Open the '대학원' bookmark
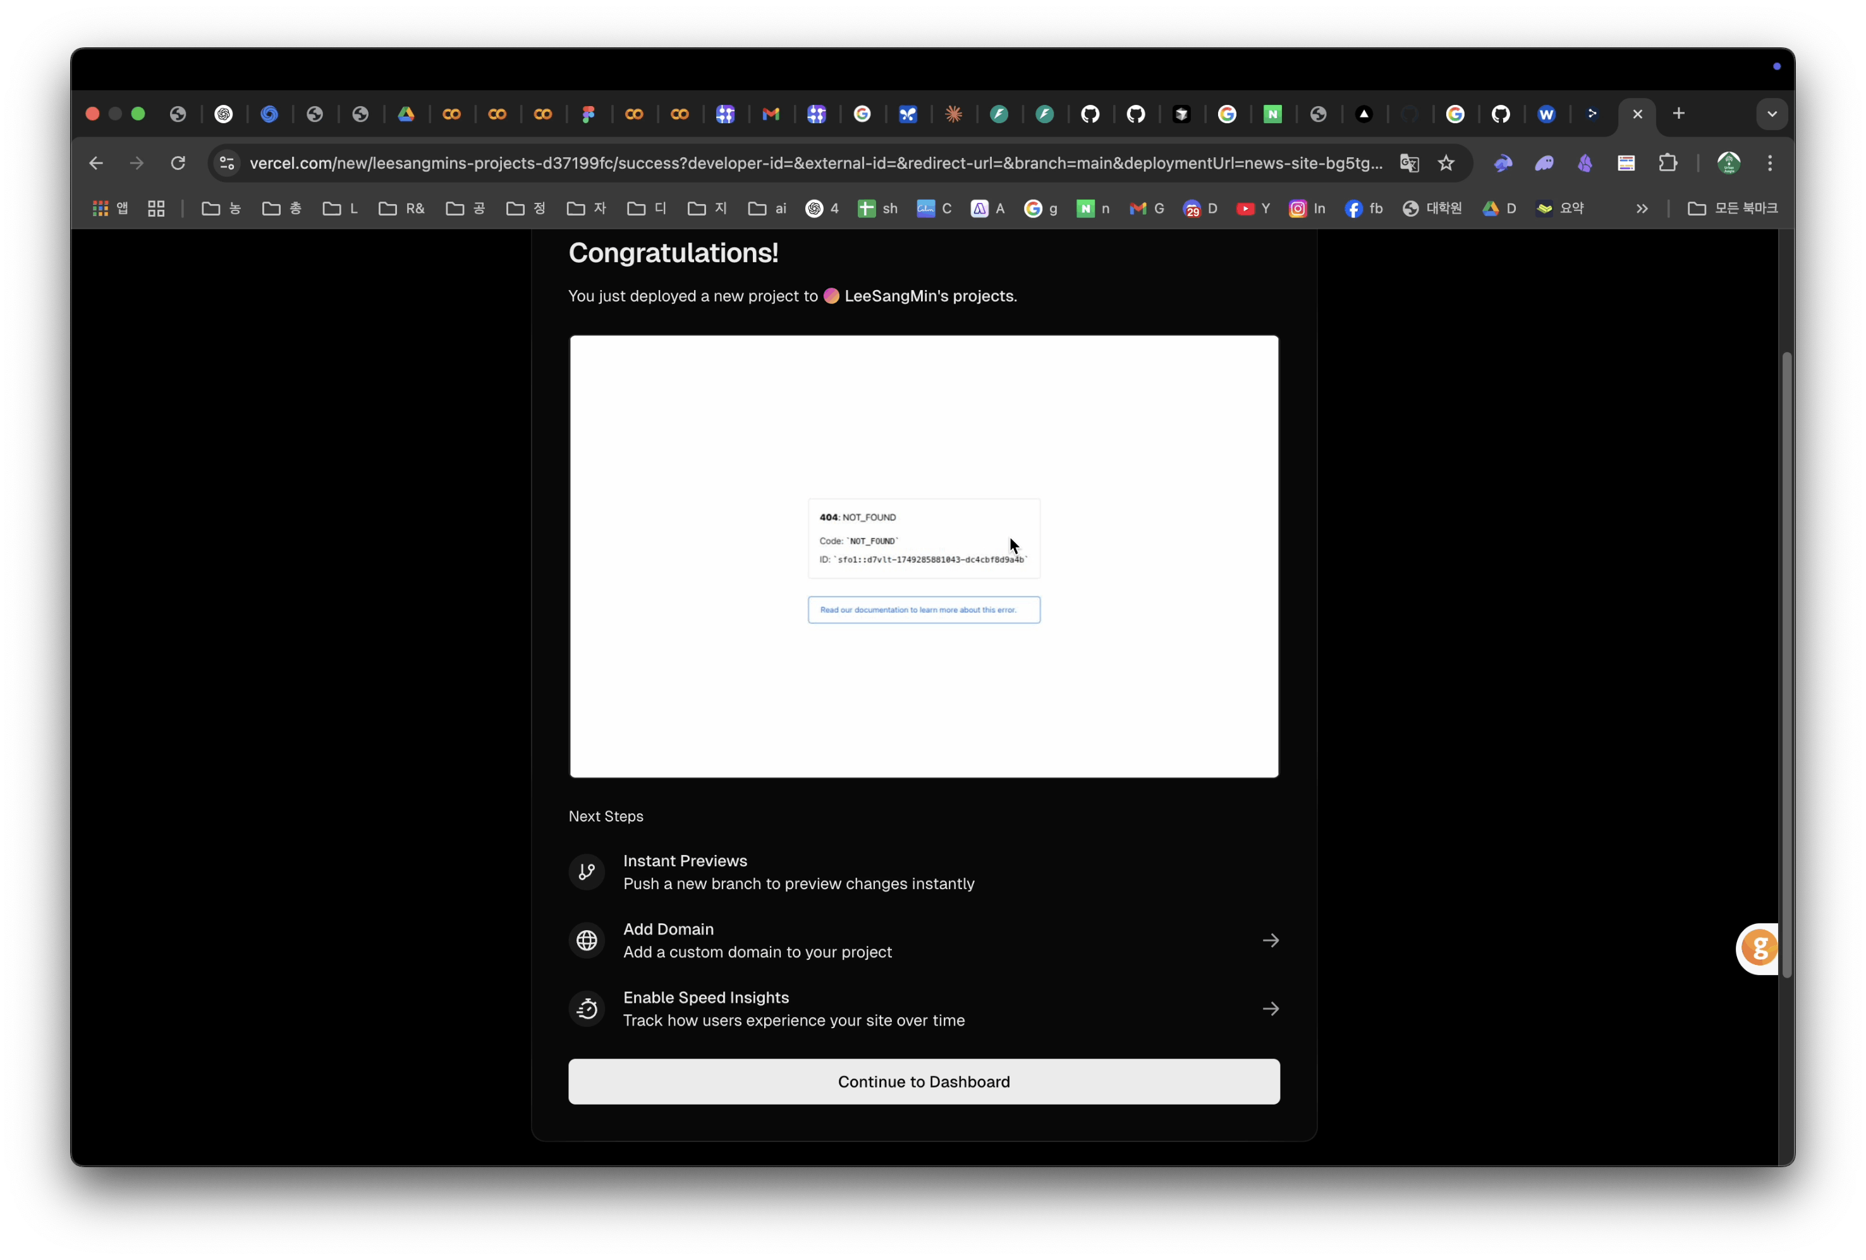The width and height of the screenshot is (1866, 1260). point(1432,209)
